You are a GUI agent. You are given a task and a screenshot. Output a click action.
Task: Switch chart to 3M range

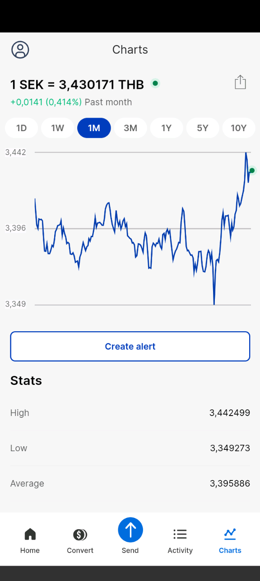[130, 128]
